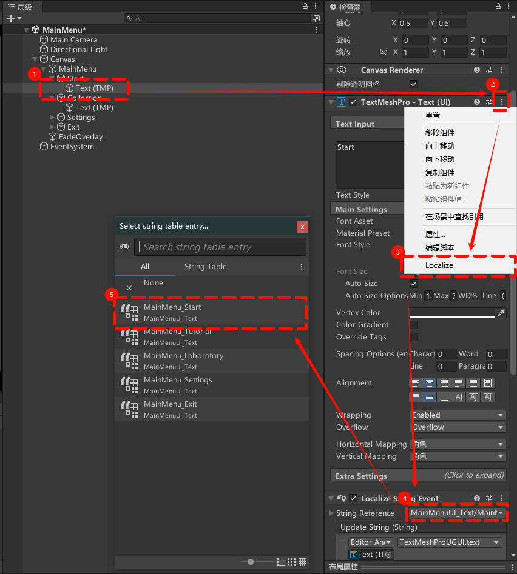Image resolution: width=517 pixels, height=574 pixels.
Task: Open TextMeshPro component presets icon
Action: 489,102
